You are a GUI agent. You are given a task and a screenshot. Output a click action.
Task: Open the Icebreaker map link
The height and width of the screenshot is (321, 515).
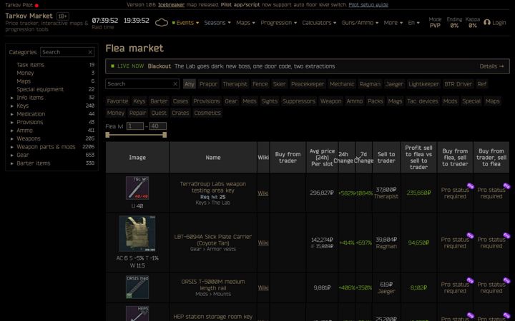[171, 4]
